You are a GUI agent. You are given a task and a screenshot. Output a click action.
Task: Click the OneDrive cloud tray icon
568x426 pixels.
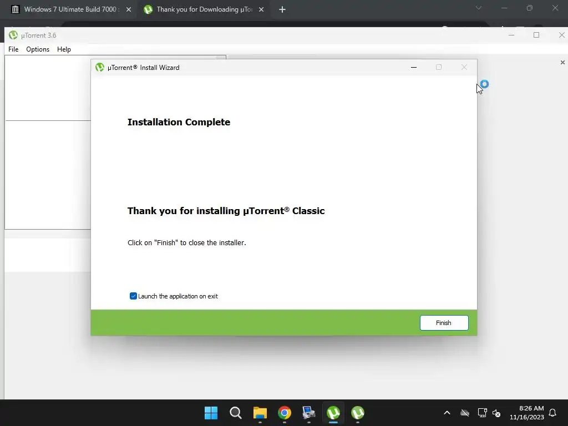465,413
